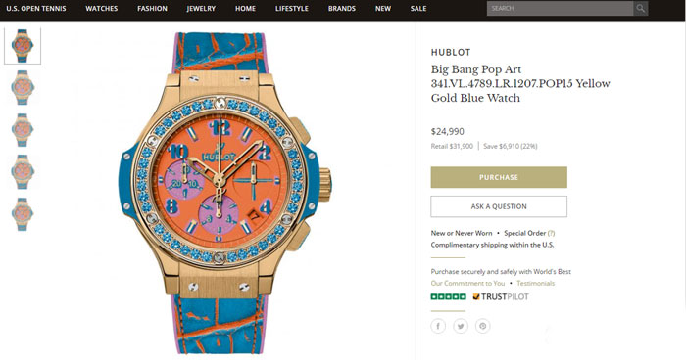The image size is (686, 360).
Task: Click the Ask a Question button
Action: tap(499, 206)
